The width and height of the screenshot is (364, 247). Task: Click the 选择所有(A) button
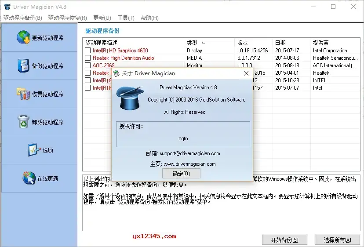(337, 240)
